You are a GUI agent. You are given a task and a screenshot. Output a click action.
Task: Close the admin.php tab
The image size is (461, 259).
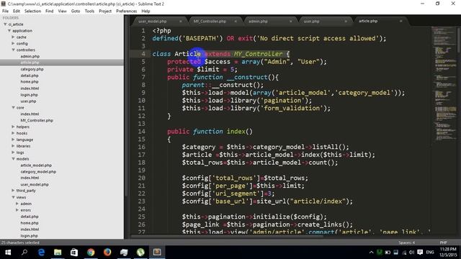click(x=291, y=22)
